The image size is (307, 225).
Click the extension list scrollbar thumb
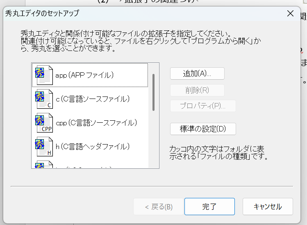pyautogui.click(x=154, y=92)
